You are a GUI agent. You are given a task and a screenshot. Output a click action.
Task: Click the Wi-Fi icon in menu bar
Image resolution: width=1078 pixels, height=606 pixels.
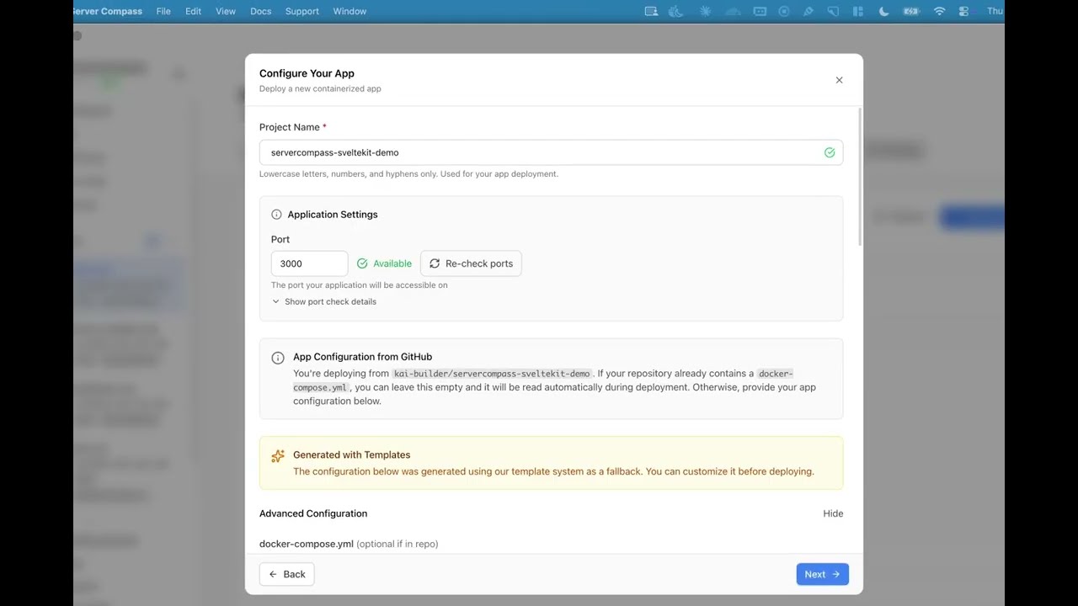(x=939, y=11)
